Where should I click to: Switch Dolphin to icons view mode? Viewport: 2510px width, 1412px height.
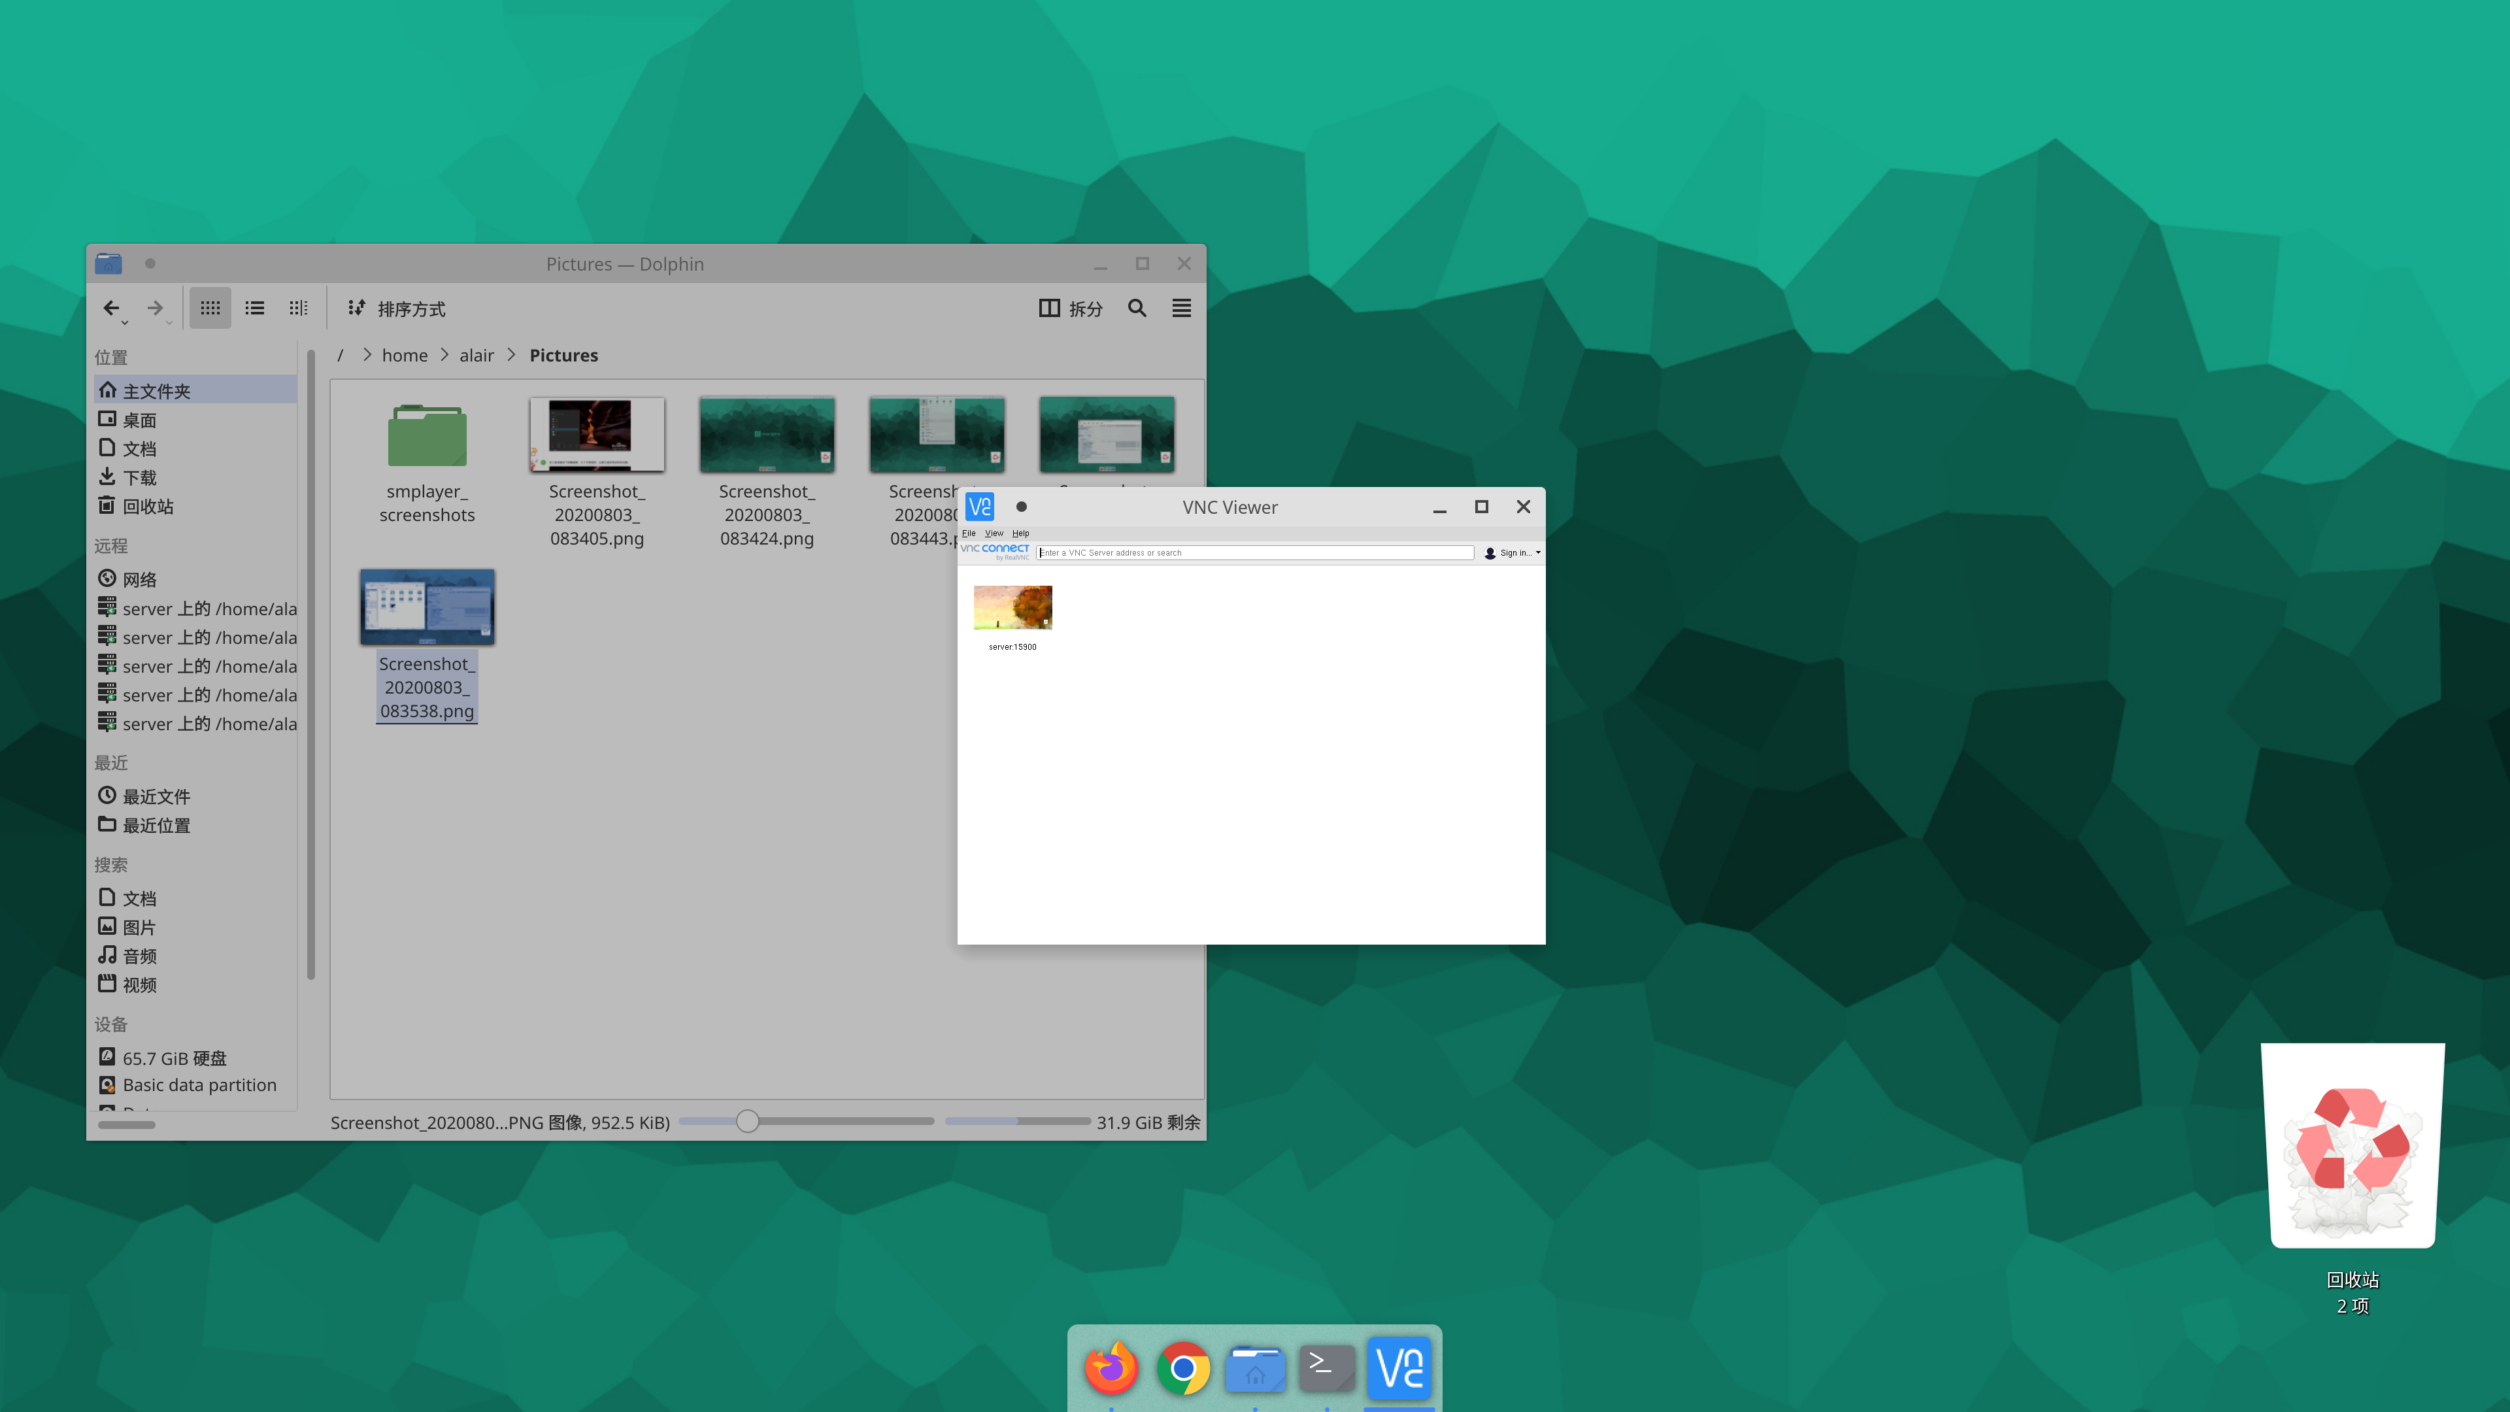pyautogui.click(x=209, y=308)
